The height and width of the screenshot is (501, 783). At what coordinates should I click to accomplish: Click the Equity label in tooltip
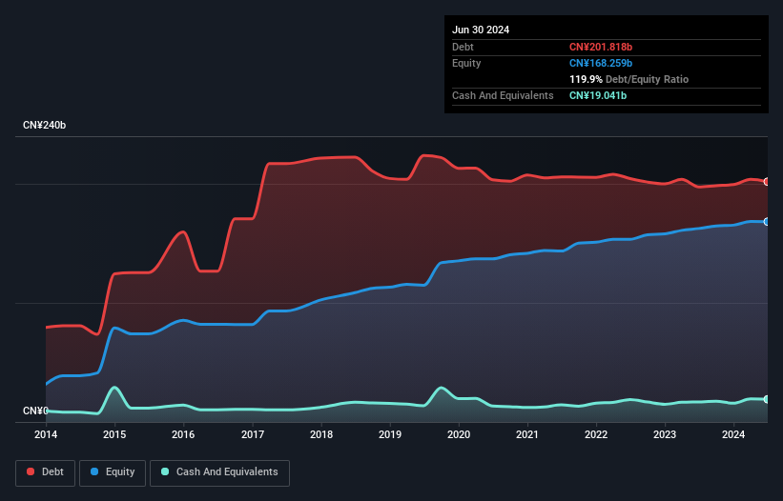click(x=466, y=63)
